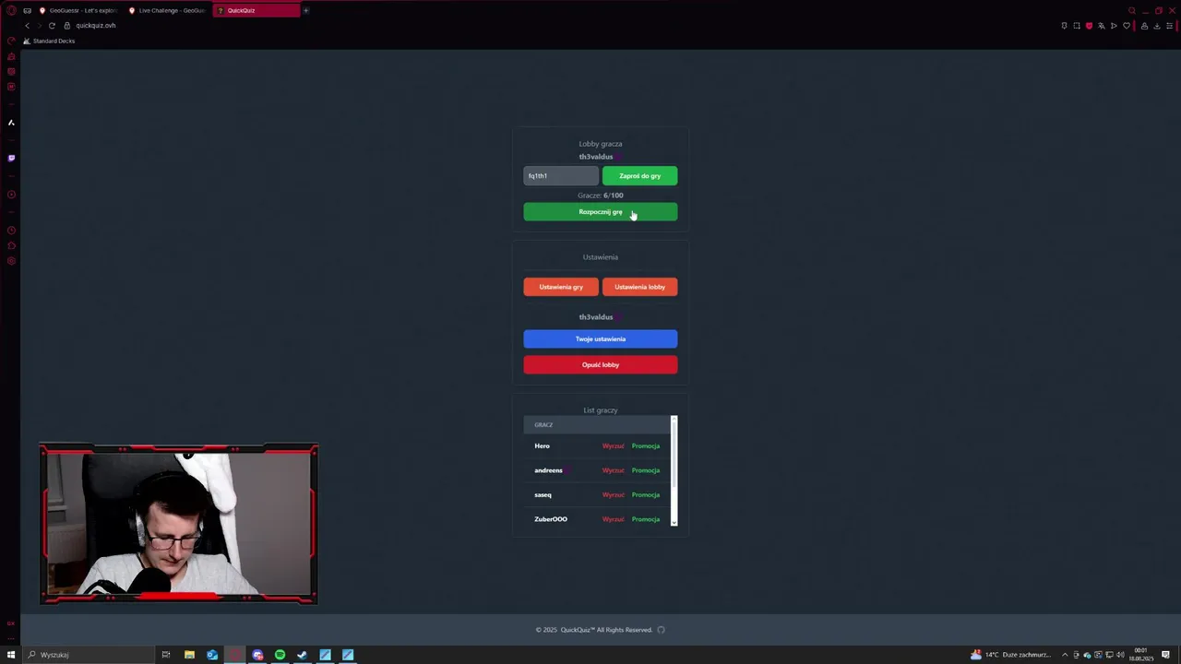This screenshot has width=1181, height=664.
Task: Kick ZuberOOO with Wyrzuć
Action: pos(613,519)
